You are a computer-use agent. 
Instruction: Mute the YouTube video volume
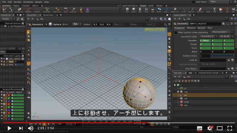[31, 128]
